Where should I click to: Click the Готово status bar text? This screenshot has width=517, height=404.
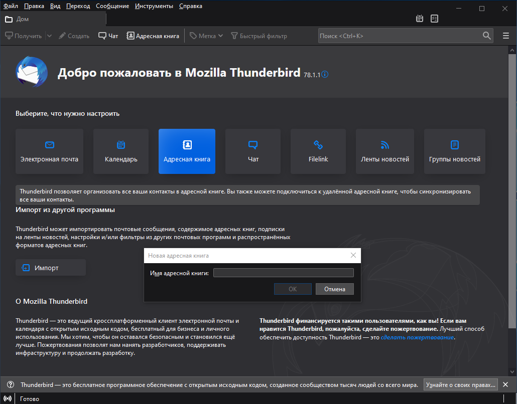(30, 398)
